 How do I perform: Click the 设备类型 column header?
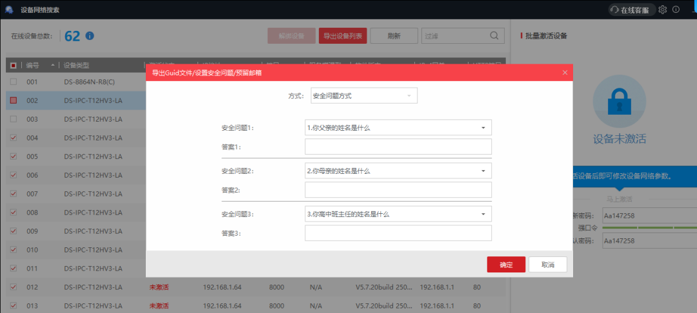click(x=76, y=66)
